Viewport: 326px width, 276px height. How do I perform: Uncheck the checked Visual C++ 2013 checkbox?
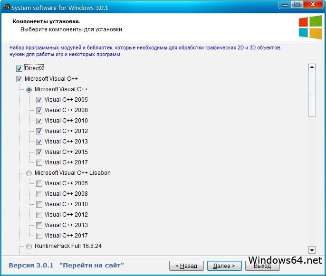click(x=39, y=142)
